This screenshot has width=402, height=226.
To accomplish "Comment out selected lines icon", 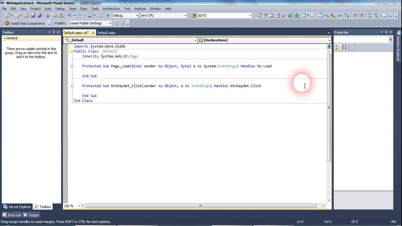I will pyautogui.click(x=370, y=15).
